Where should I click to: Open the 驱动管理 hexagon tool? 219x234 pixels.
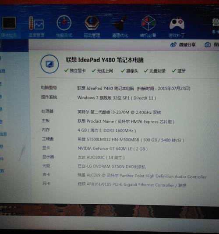[x=92, y=26]
